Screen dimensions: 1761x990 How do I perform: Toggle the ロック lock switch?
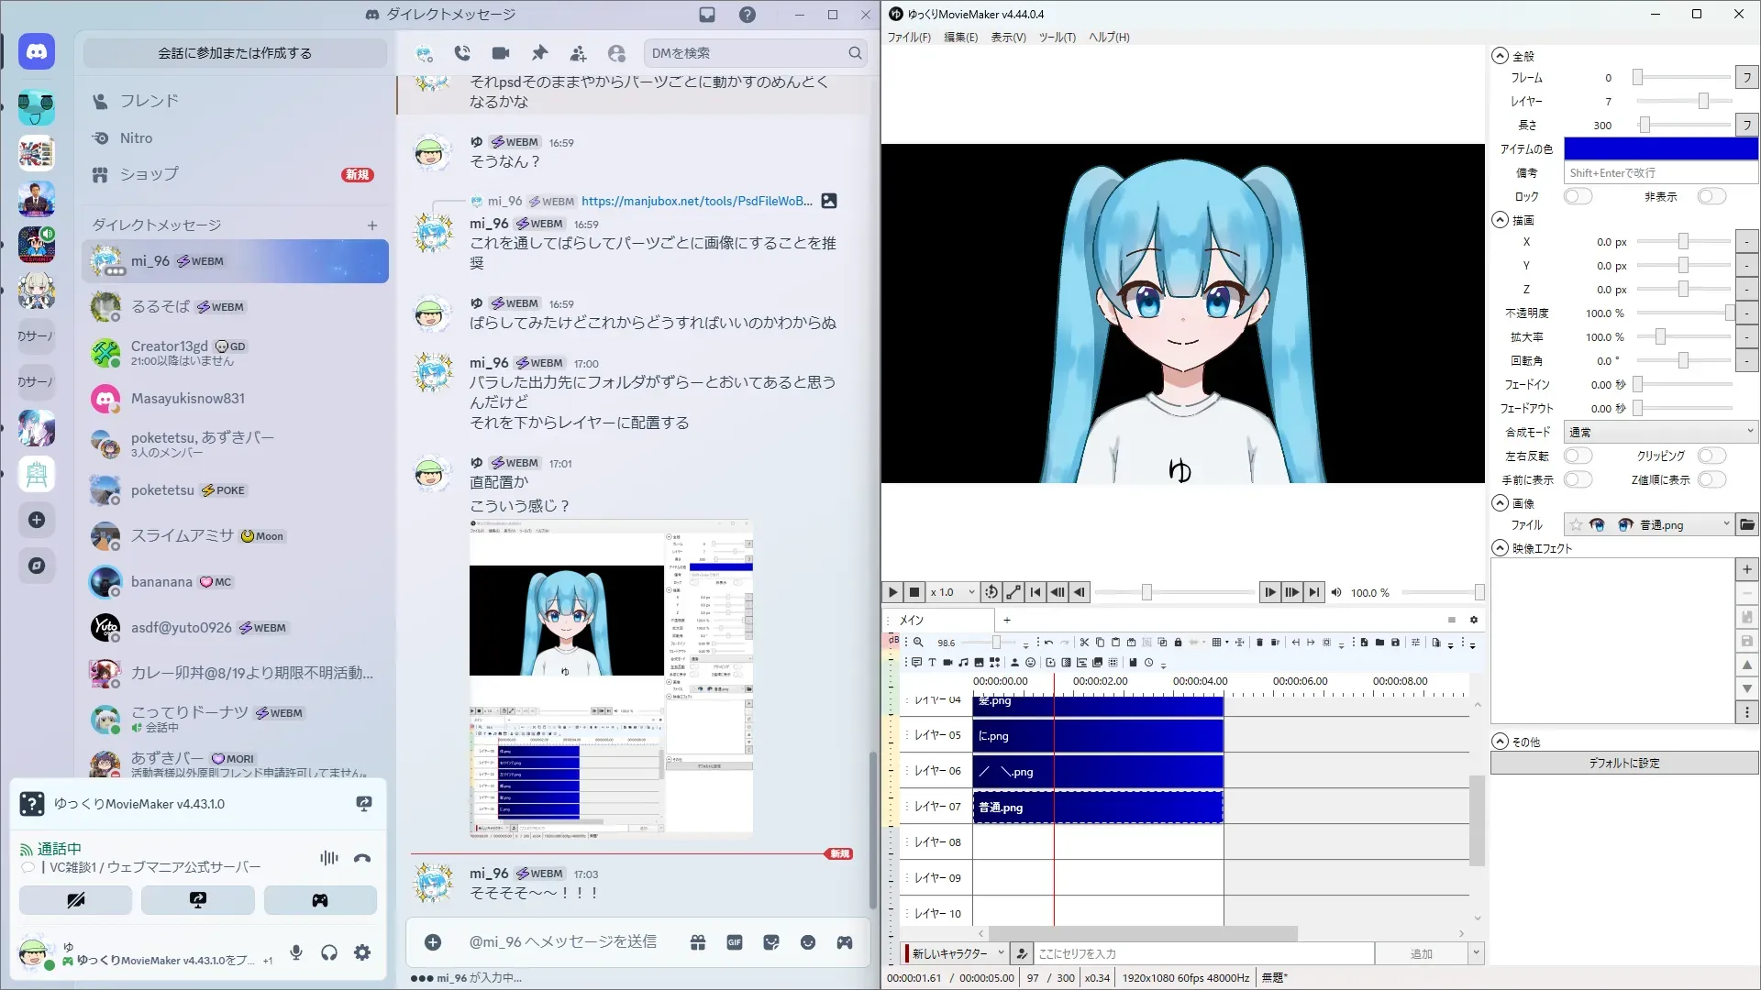coord(1578,196)
